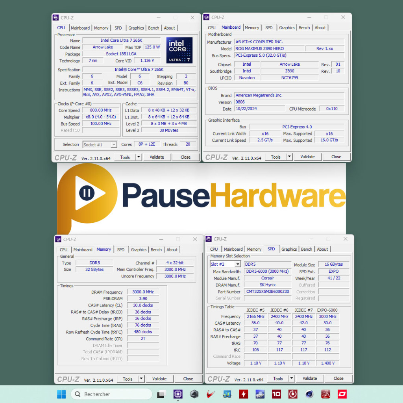Click the DRAM Manuf. value SK Hynix

point(268,285)
